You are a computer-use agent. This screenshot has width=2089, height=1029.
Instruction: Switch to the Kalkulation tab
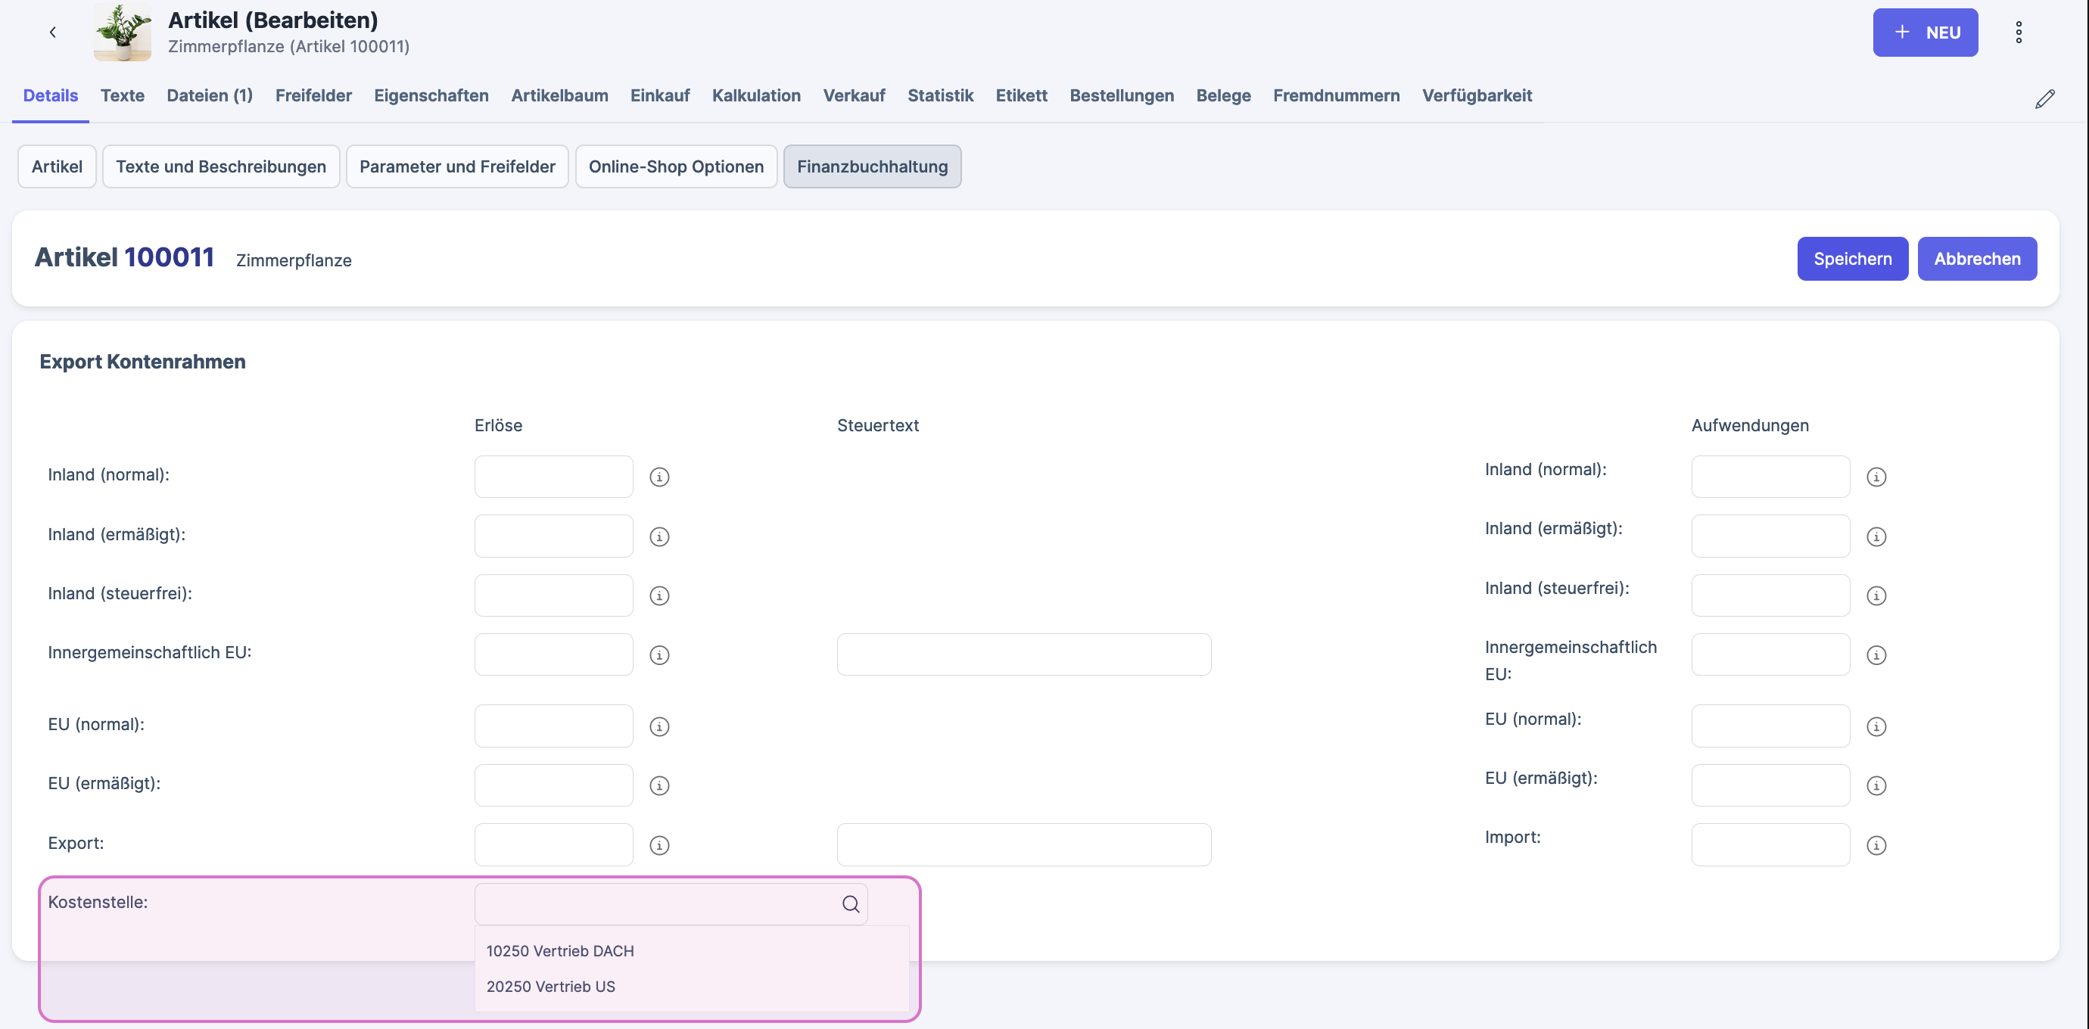point(756,95)
